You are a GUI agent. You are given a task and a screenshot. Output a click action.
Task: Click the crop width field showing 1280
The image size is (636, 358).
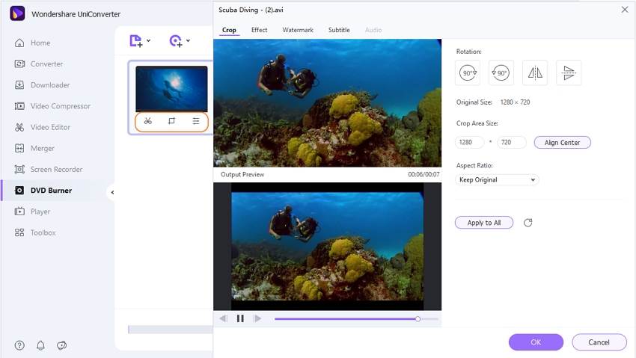point(470,142)
